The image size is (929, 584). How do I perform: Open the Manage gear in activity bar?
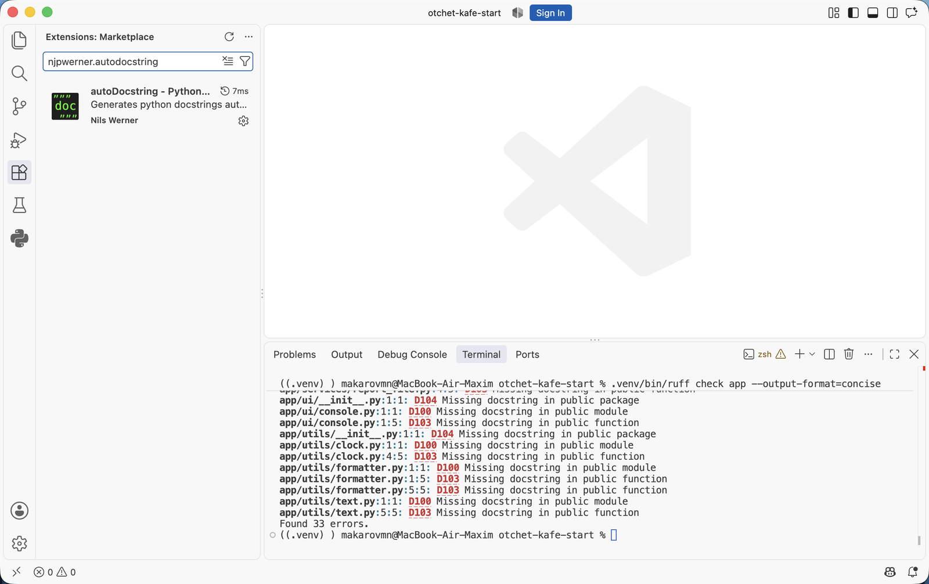coord(19,543)
